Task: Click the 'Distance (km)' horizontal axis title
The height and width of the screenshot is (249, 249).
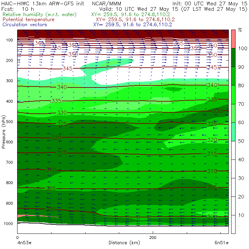Action: (x=124, y=243)
